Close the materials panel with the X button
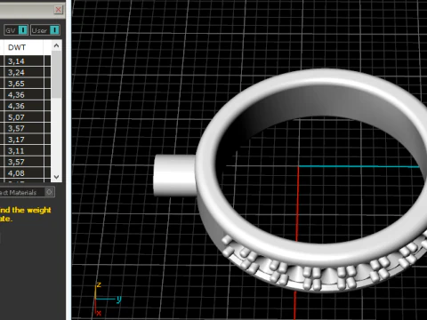Screen dimensions: 427x320 point(59,10)
